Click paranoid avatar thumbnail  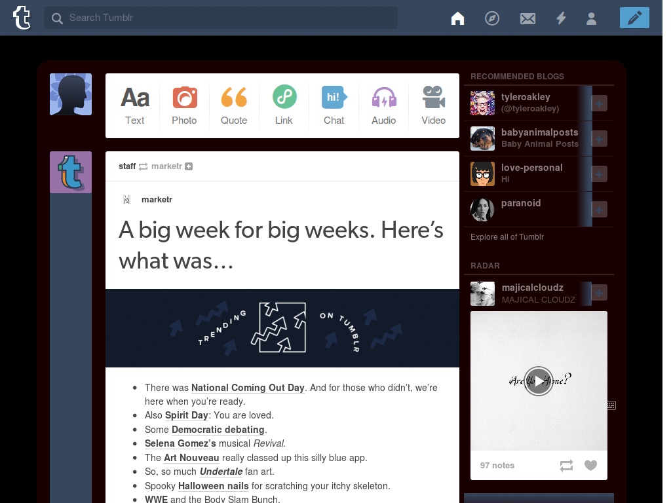coord(482,210)
